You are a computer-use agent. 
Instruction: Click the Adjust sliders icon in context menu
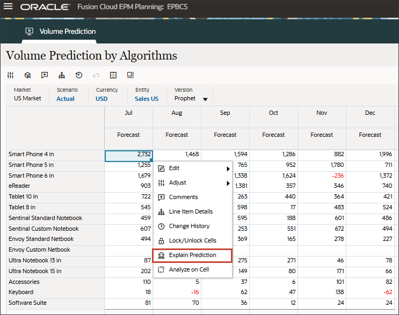(161, 183)
